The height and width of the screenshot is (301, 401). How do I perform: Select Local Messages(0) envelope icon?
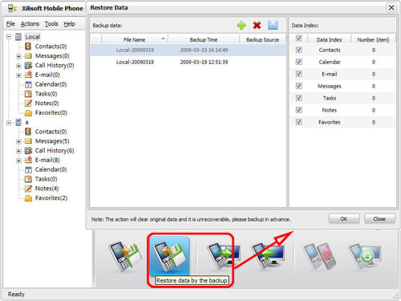pyautogui.click(x=28, y=56)
